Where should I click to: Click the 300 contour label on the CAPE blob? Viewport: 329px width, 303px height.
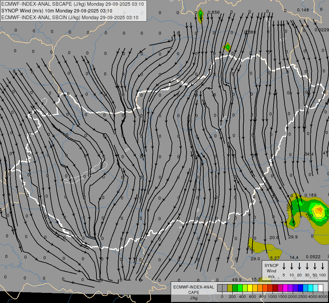[326, 213]
